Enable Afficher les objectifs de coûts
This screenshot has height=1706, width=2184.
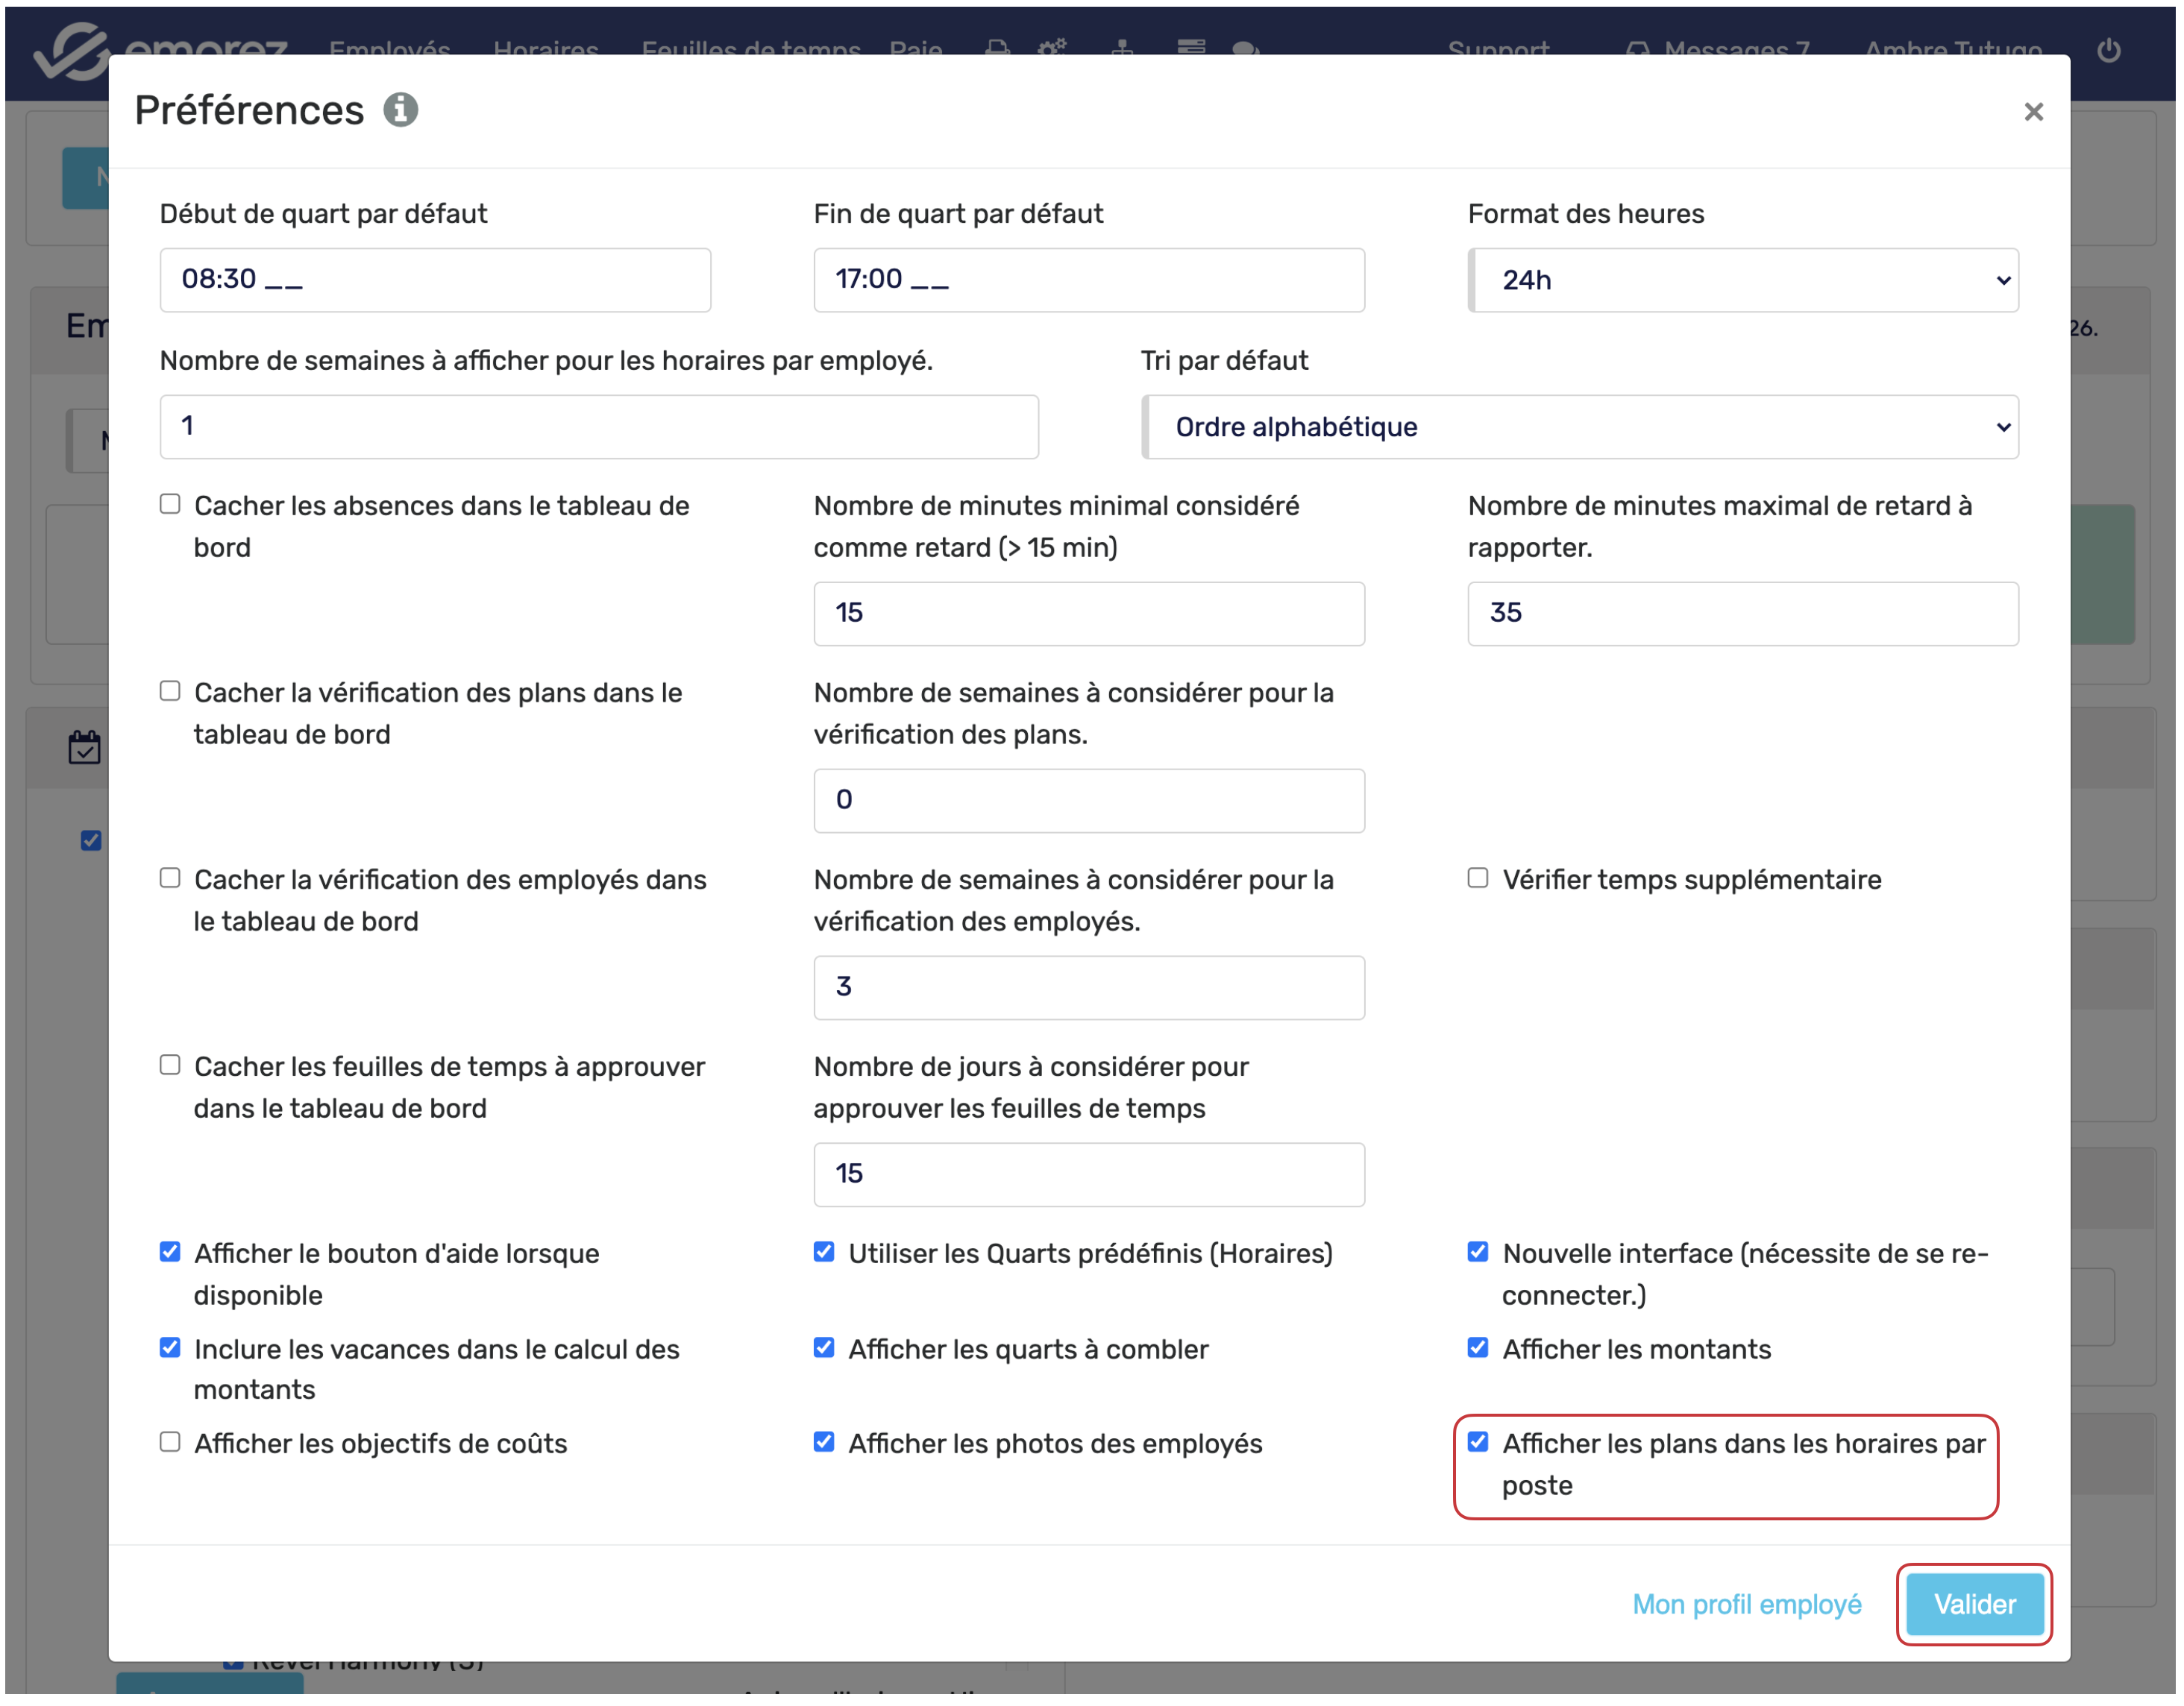tap(170, 1442)
